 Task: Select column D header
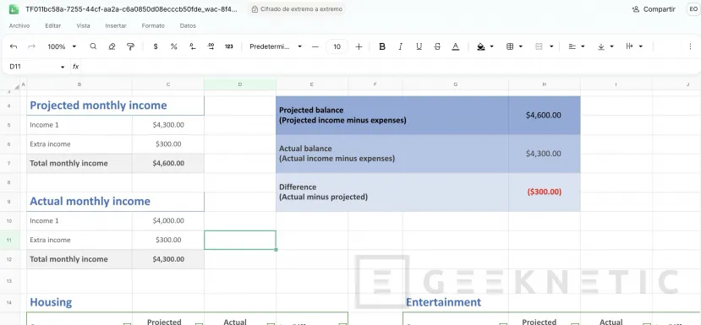click(240, 84)
